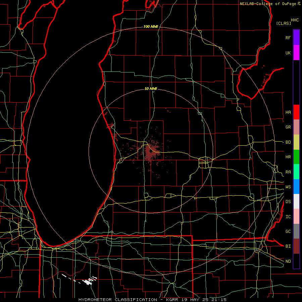This screenshot has height=302, width=302.
Task: Click the RF purple legend swatch
Action: (x=296, y=38)
